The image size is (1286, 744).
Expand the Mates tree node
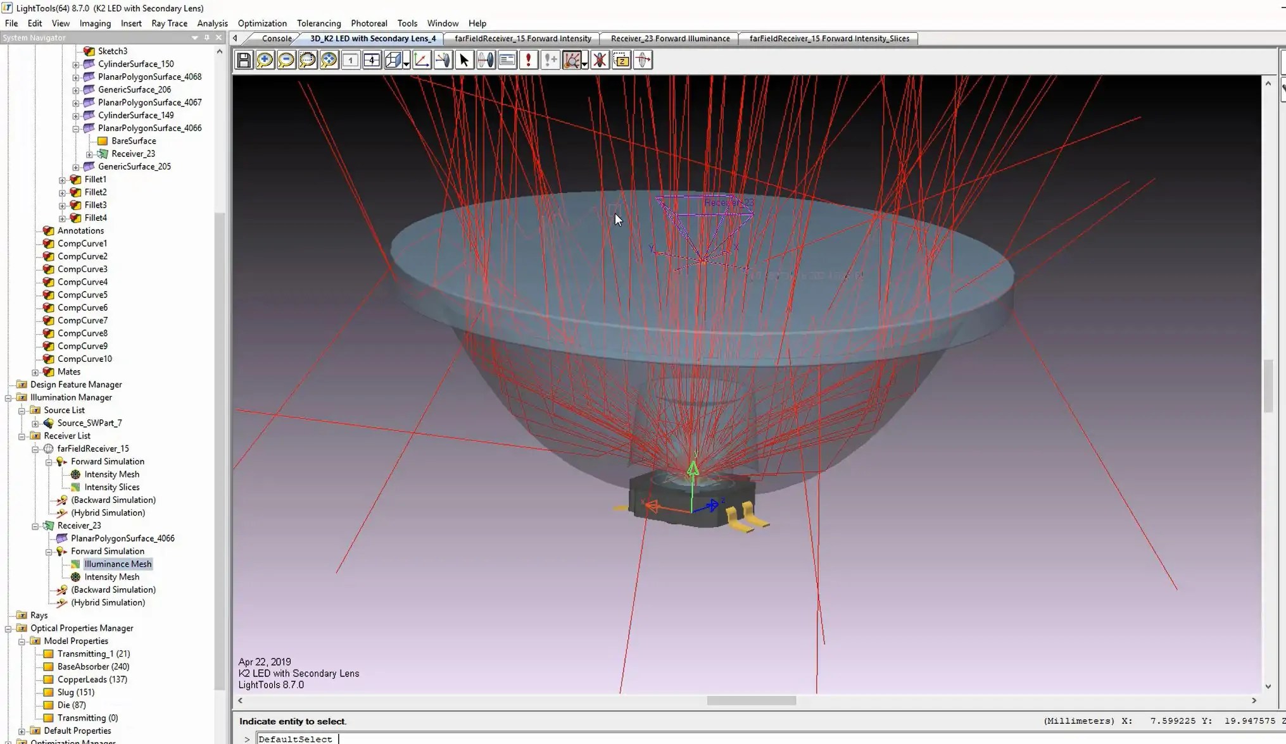tap(35, 371)
